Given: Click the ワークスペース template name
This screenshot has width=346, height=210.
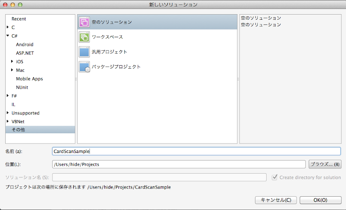Looking at the screenshot, I should coord(107,37).
